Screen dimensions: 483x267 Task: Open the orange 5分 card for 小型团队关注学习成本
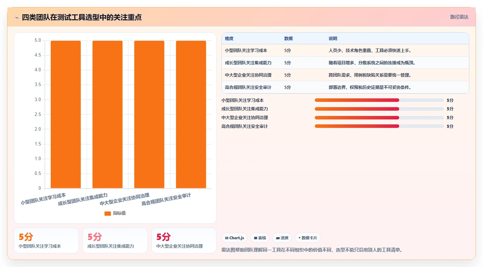coord(46,240)
